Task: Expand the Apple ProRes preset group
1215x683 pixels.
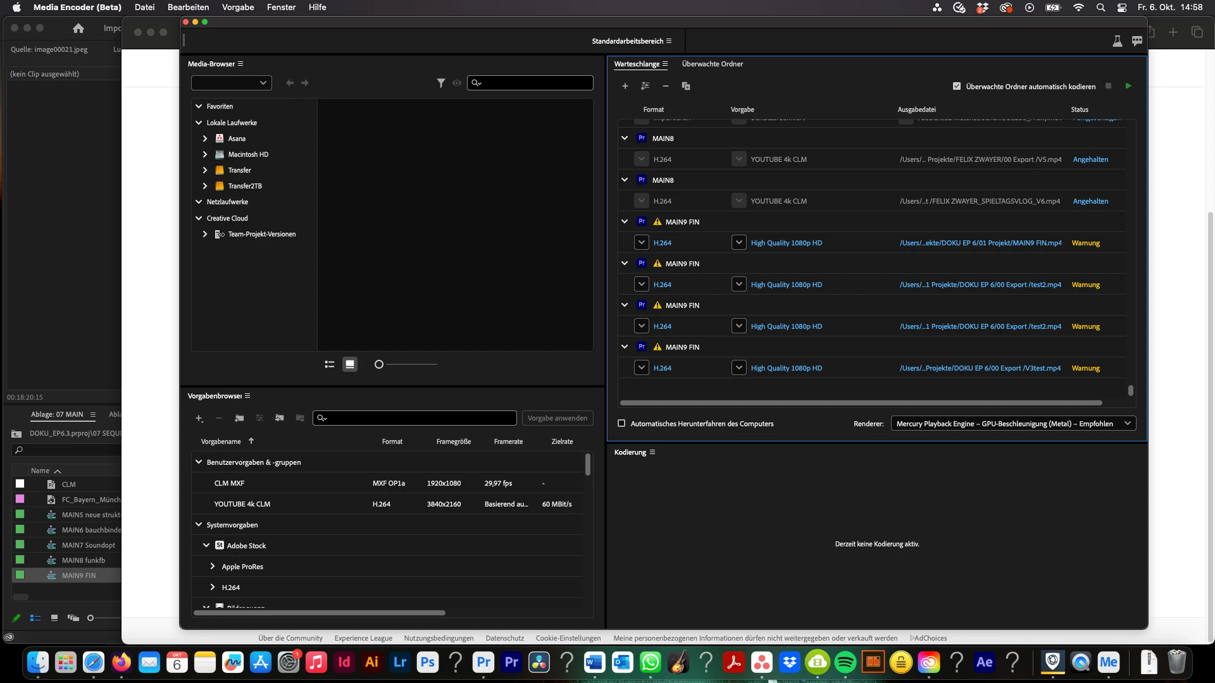Action: click(213, 567)
